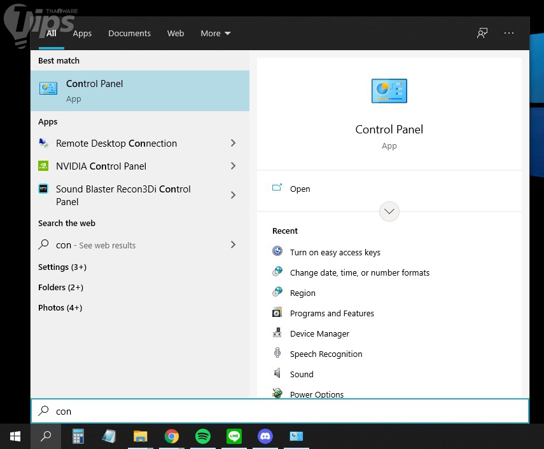Open 'Speech Recognition' recent item
Screen dimensions: 544x449
tap(326, 354)
